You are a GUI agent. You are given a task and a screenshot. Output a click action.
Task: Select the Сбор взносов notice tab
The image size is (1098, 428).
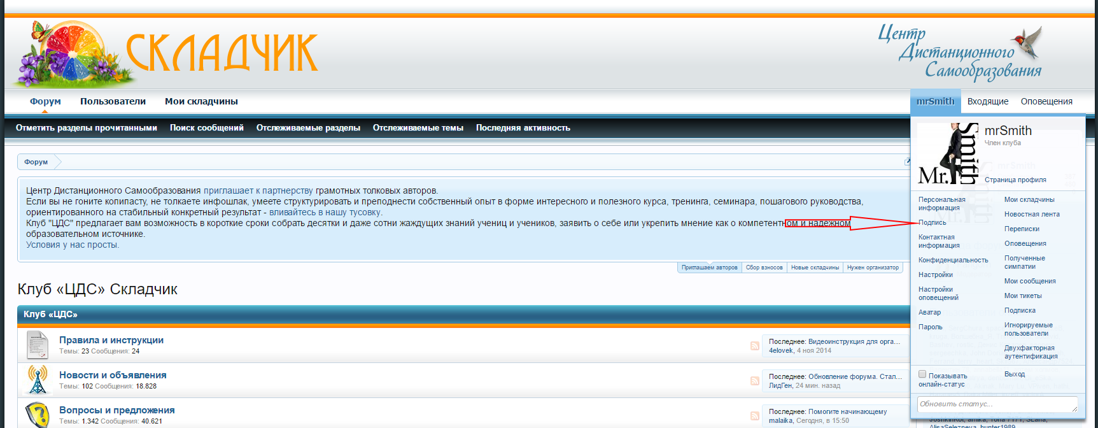(x=764, y=267)
